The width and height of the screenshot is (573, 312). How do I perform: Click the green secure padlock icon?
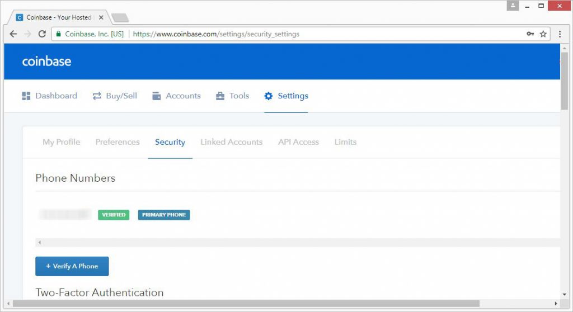58,34
